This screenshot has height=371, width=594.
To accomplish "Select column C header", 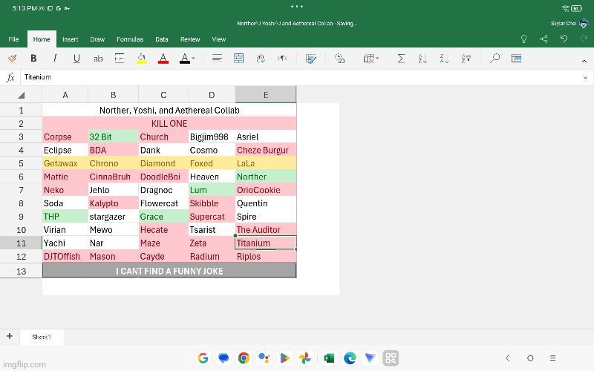I will pyautogui.click(x=163, y=95).
